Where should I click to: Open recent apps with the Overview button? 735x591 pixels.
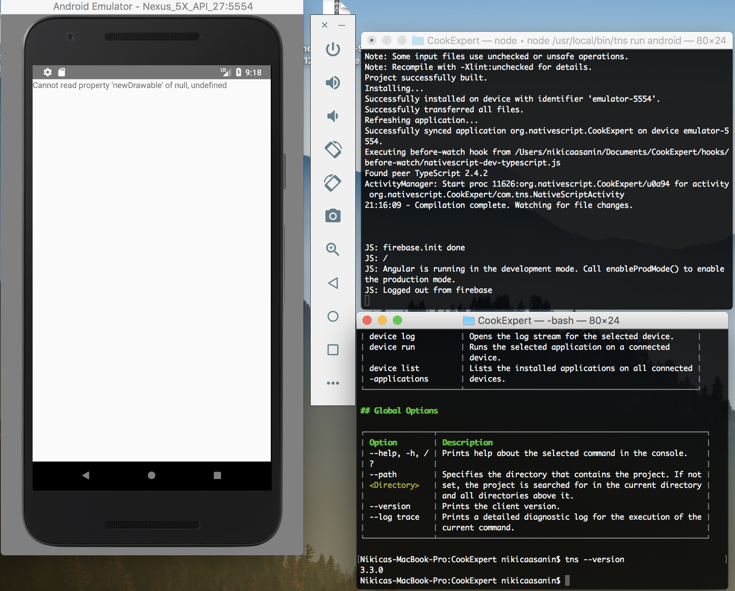pos(217,476)
